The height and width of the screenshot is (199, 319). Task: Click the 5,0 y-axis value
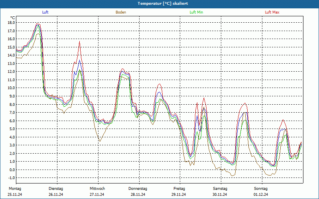tap(12, 129)
